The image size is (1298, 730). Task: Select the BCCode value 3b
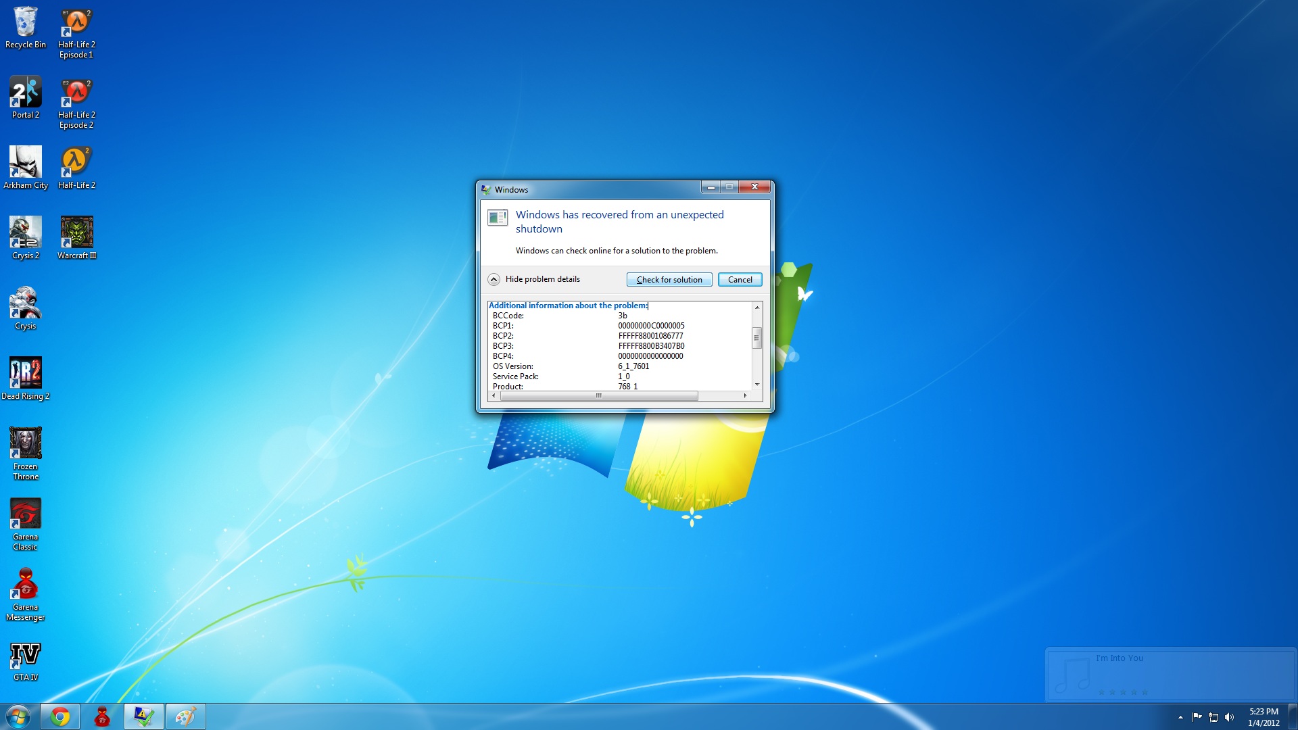(x=623, y=316)
